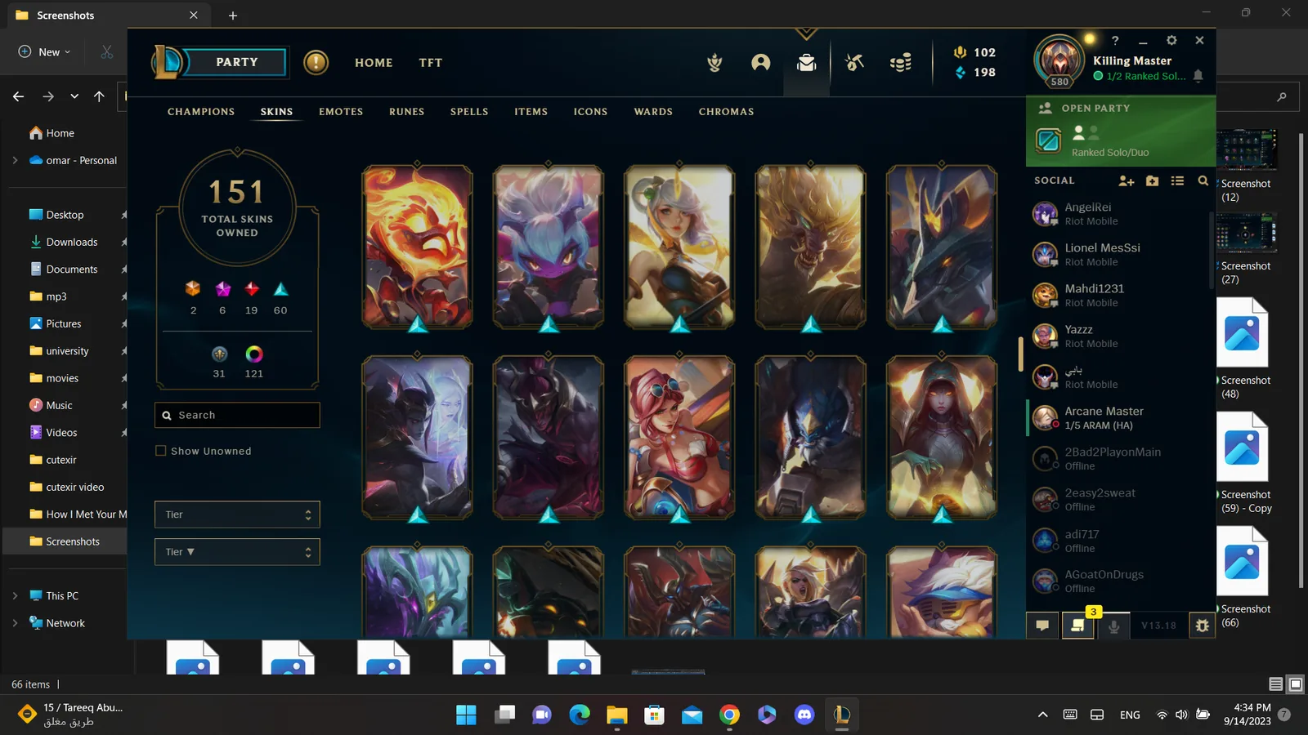The width and height of the screenshot is (1308, 735).
Task: Go to HOME in the League client
Action: pos(374,63)
